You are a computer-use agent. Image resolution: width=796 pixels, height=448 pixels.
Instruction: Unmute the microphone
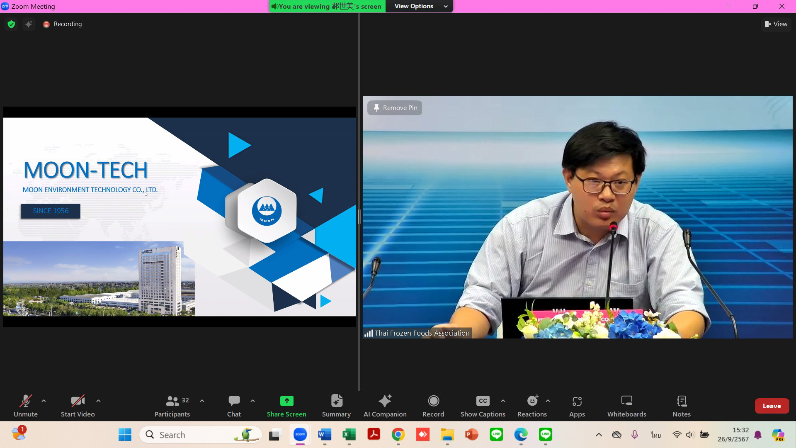coord(26,405)
